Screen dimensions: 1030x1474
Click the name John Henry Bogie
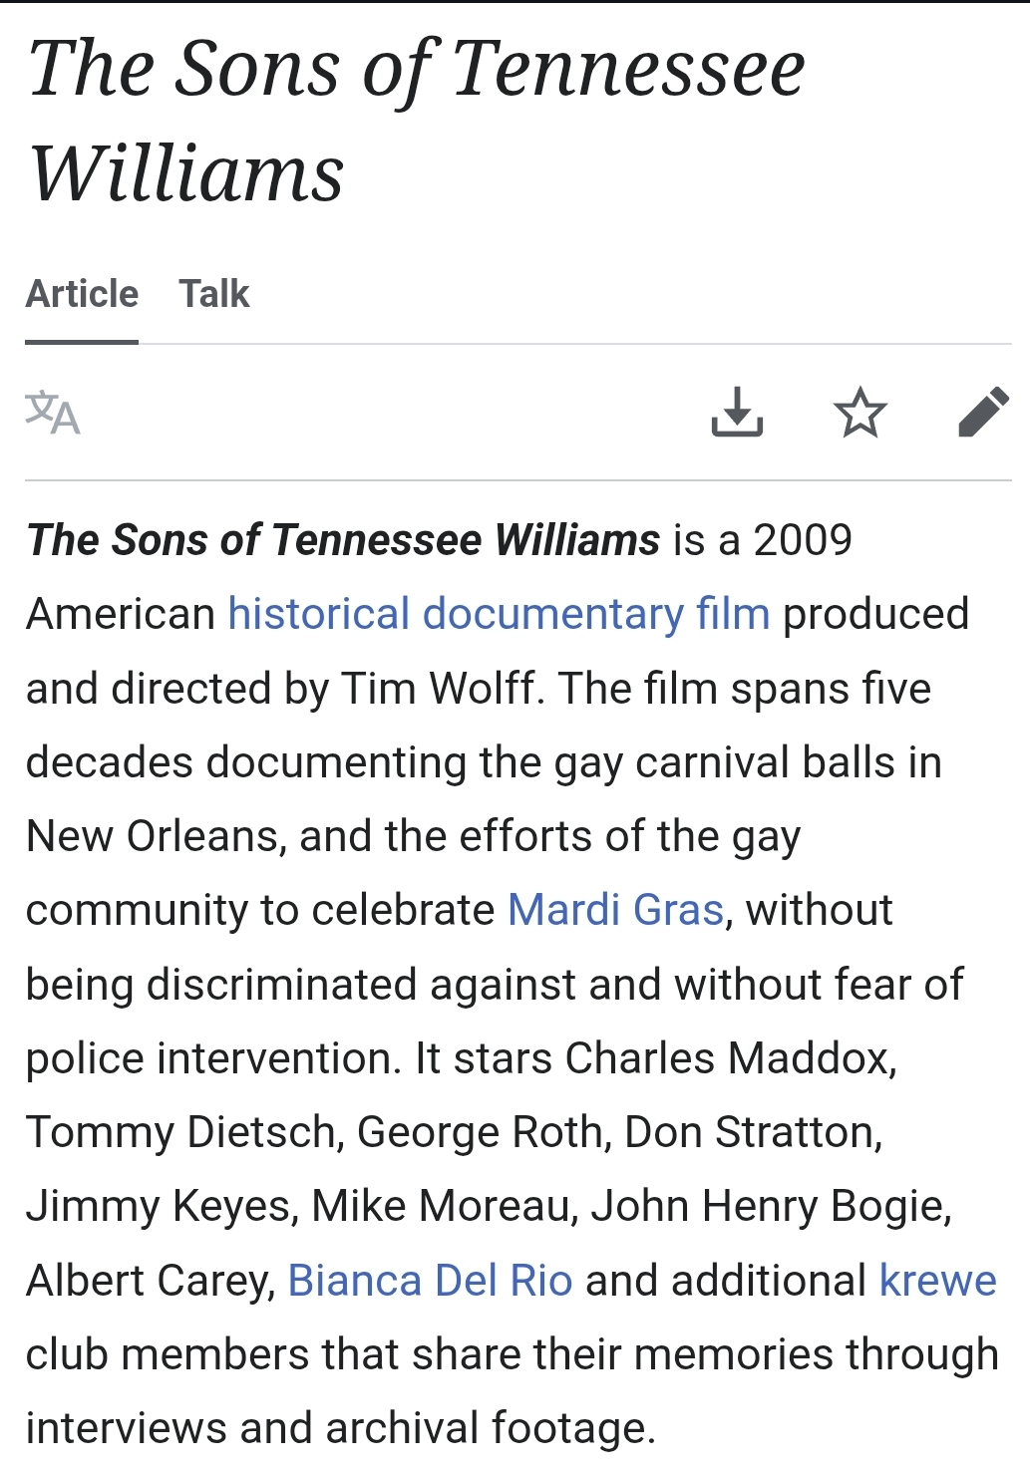click(769, 1206)
